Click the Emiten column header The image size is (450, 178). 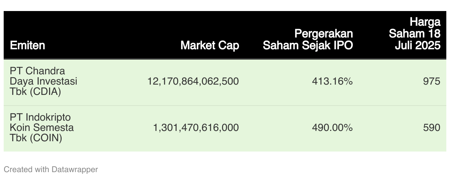28,46
